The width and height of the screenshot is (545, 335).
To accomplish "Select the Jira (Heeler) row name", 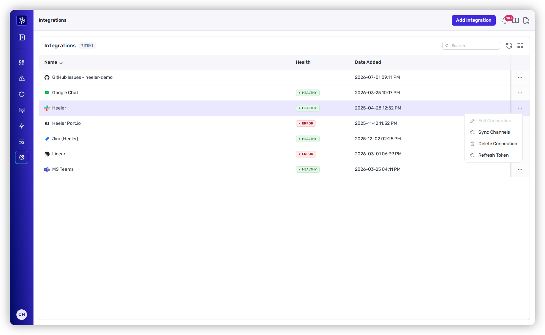I will 65,139.
